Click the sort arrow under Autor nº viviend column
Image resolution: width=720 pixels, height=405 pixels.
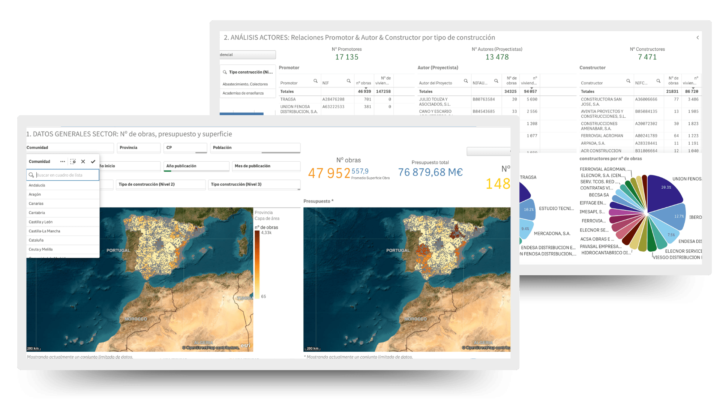coord(531,88)
